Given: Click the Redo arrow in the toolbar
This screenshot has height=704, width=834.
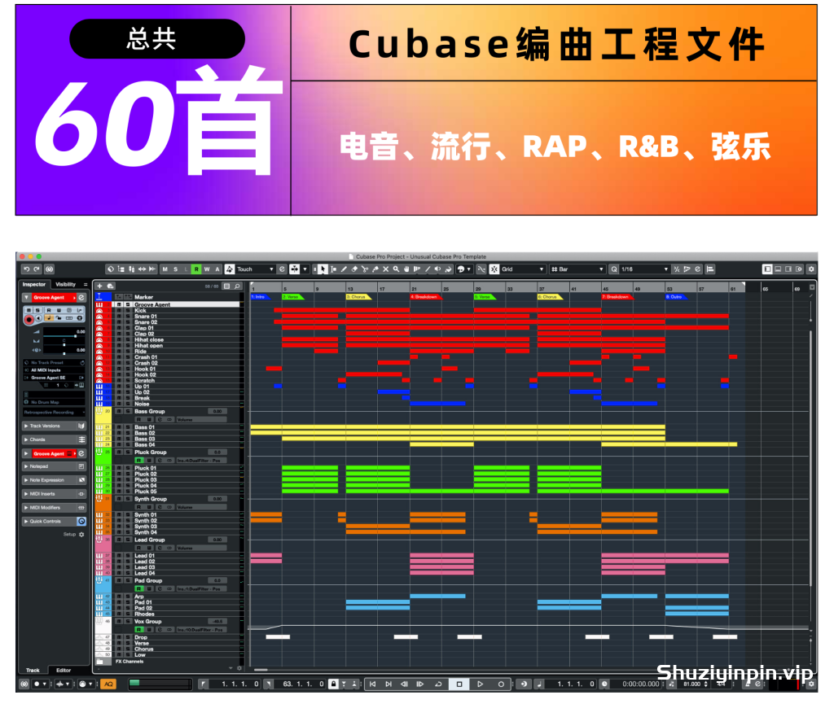Looking at the screenshot, I should pyautogui.click(x=37, y=269).
